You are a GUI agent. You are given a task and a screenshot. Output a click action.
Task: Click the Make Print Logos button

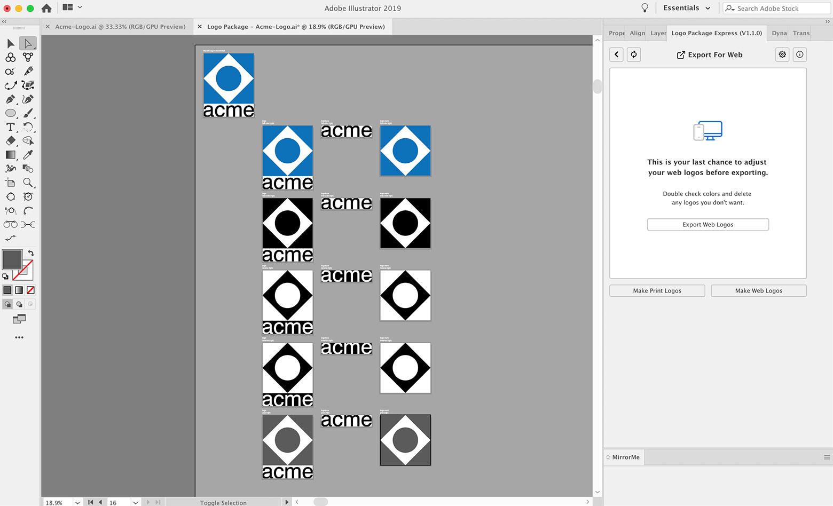pyautogui.click(x=657, y=291)
